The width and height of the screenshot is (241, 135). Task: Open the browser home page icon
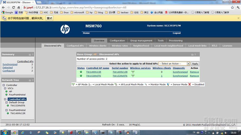coord(19,7)
